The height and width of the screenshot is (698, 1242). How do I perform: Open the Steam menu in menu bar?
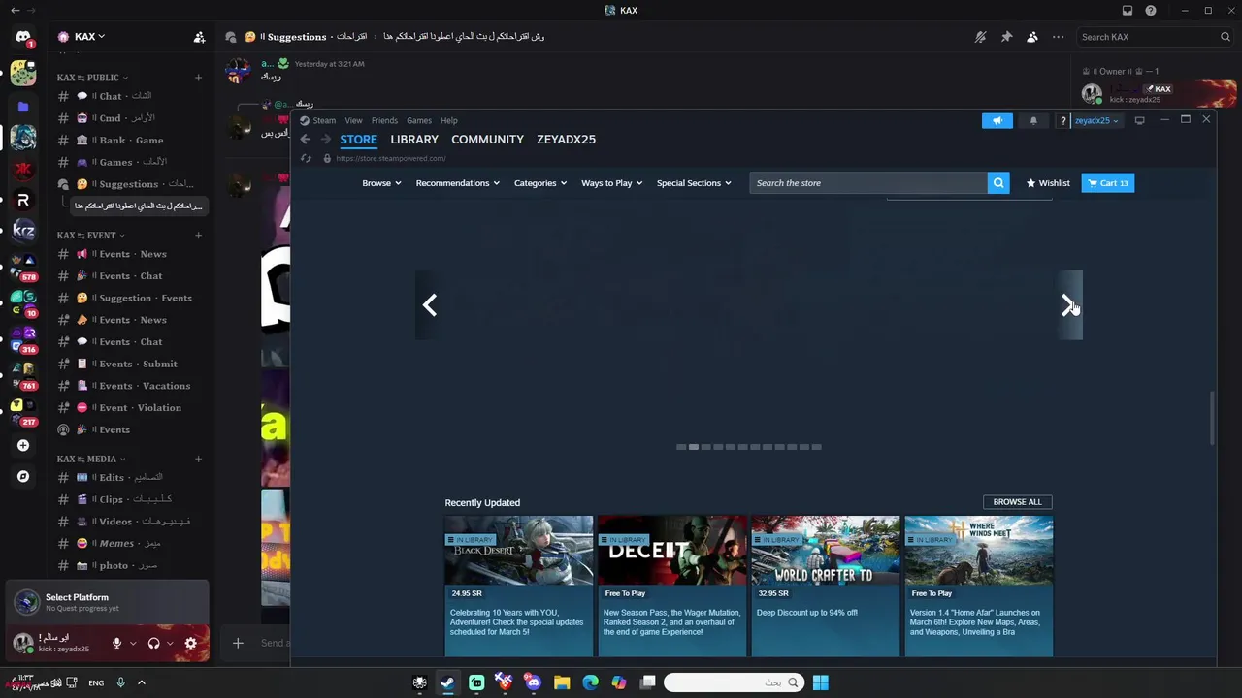[324, 121]
